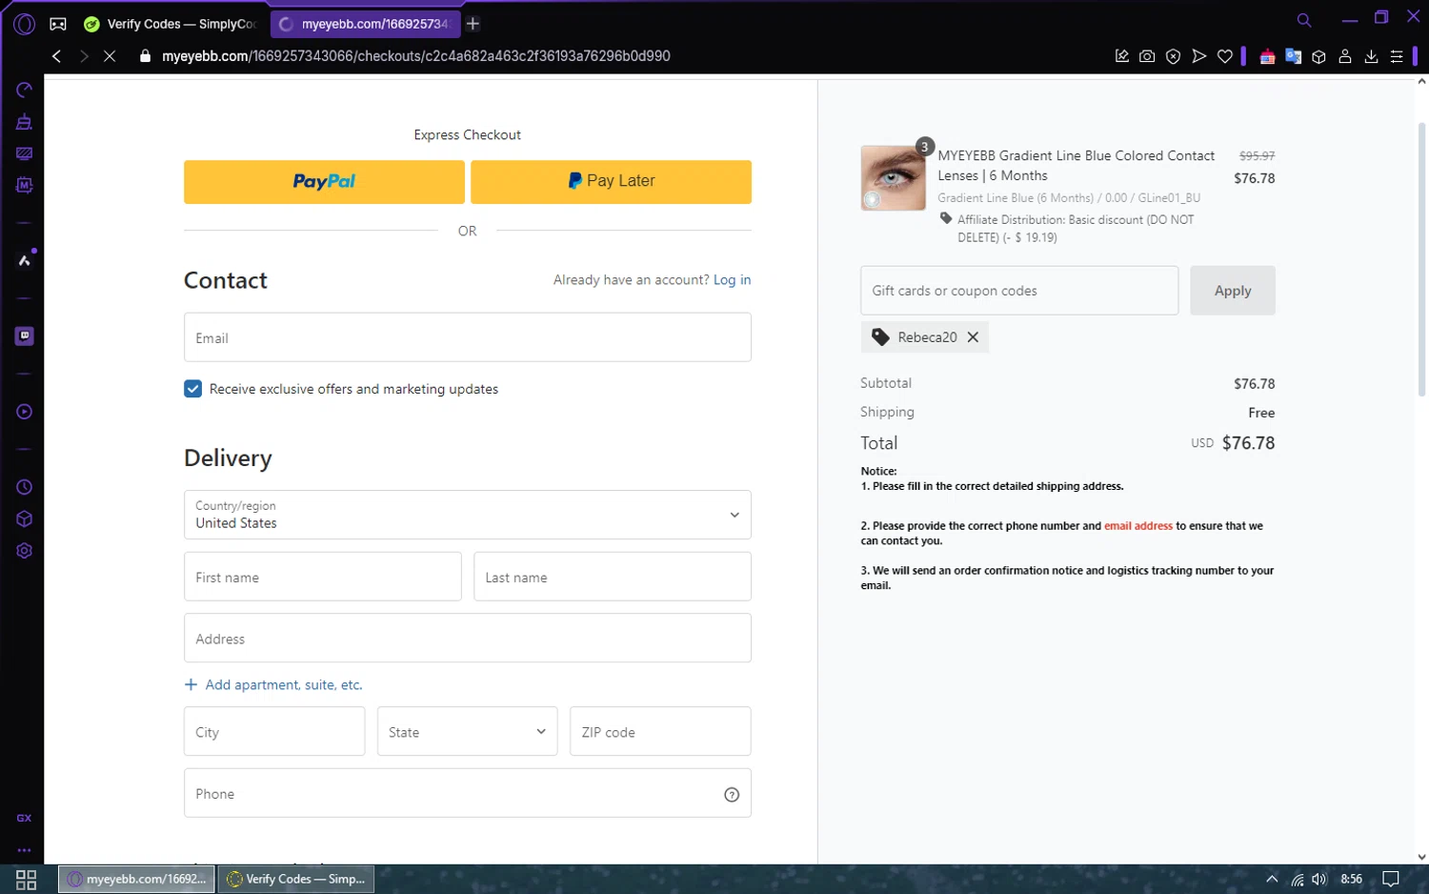Screen dimensions: 1429x894
Task: Open the taskbar volume speaker icon
Action: (1319, 879)
